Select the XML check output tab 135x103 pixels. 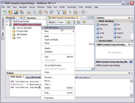[x=17, y=77]
